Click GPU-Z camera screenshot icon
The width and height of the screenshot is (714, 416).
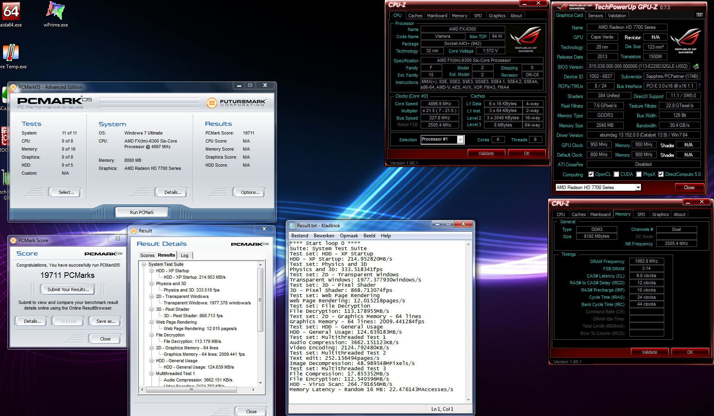700,15
